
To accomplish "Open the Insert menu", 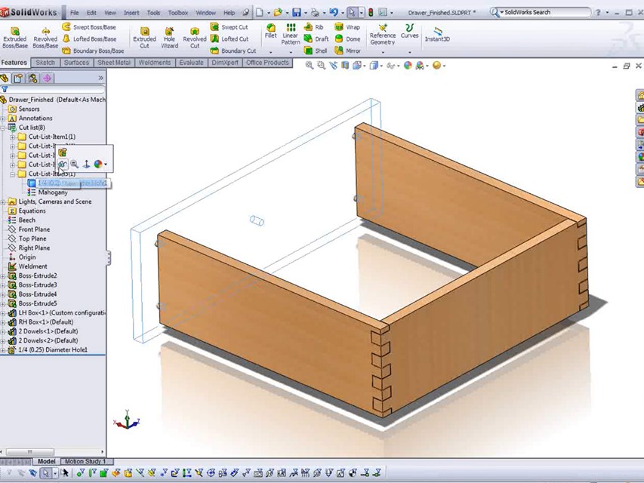I will click(131, 13).
